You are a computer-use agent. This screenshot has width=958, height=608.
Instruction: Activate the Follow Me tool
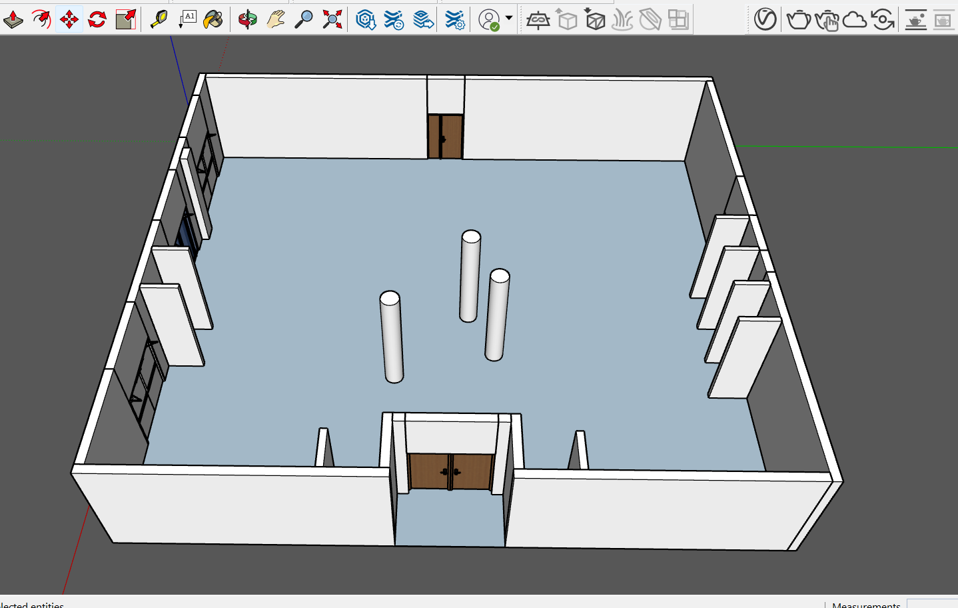(x=41, y=19)
